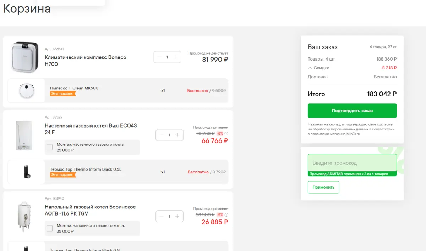The image size is (426, 251).
Task: Open Baxi ECO4S boiler thumbnail
Action: (24, 135)
